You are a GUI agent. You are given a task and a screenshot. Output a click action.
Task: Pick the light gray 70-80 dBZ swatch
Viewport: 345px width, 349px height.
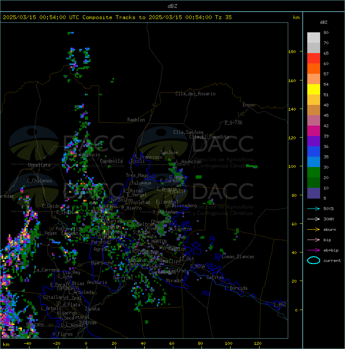[313, 38]
